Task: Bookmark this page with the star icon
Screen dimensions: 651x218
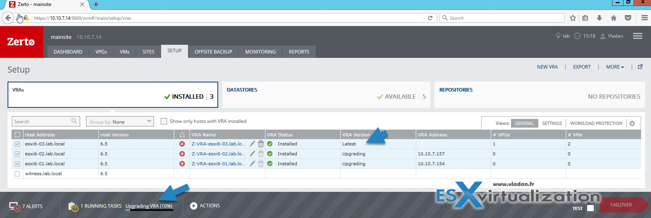Action: coord(573,18)
